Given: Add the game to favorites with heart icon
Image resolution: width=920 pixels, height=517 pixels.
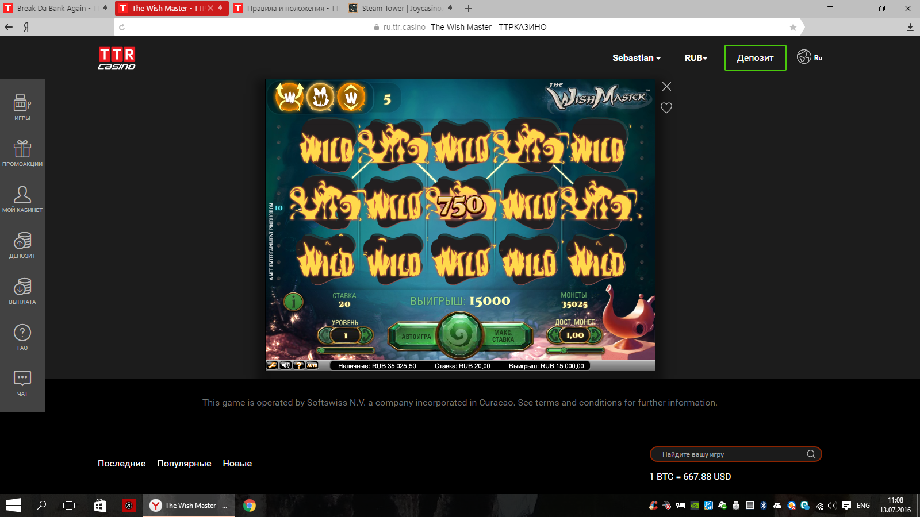Looking at the screenshot, I should (x=666, y=108).
